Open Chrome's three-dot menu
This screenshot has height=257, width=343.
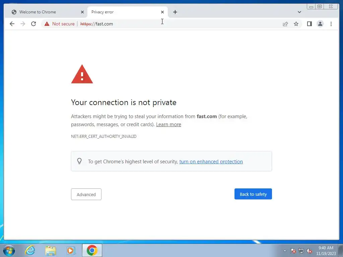coord(331,24)
